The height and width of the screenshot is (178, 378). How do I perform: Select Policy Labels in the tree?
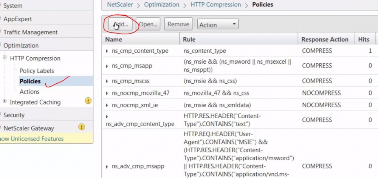37,71
